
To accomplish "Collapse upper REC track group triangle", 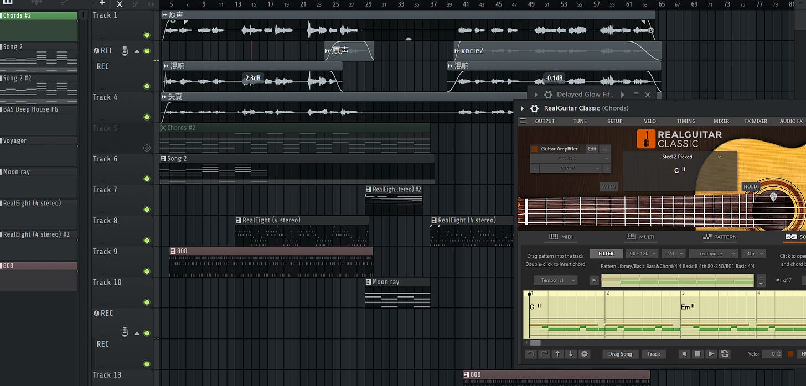I will (137, 51).
